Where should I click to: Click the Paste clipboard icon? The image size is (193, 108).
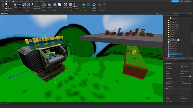tap(3, 5)
